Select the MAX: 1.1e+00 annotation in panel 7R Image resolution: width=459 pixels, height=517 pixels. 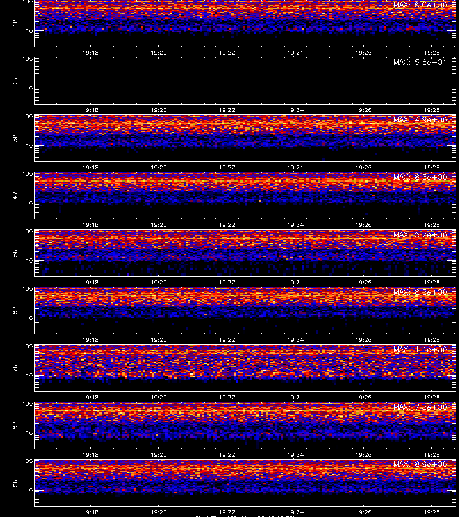pos(420,349)
